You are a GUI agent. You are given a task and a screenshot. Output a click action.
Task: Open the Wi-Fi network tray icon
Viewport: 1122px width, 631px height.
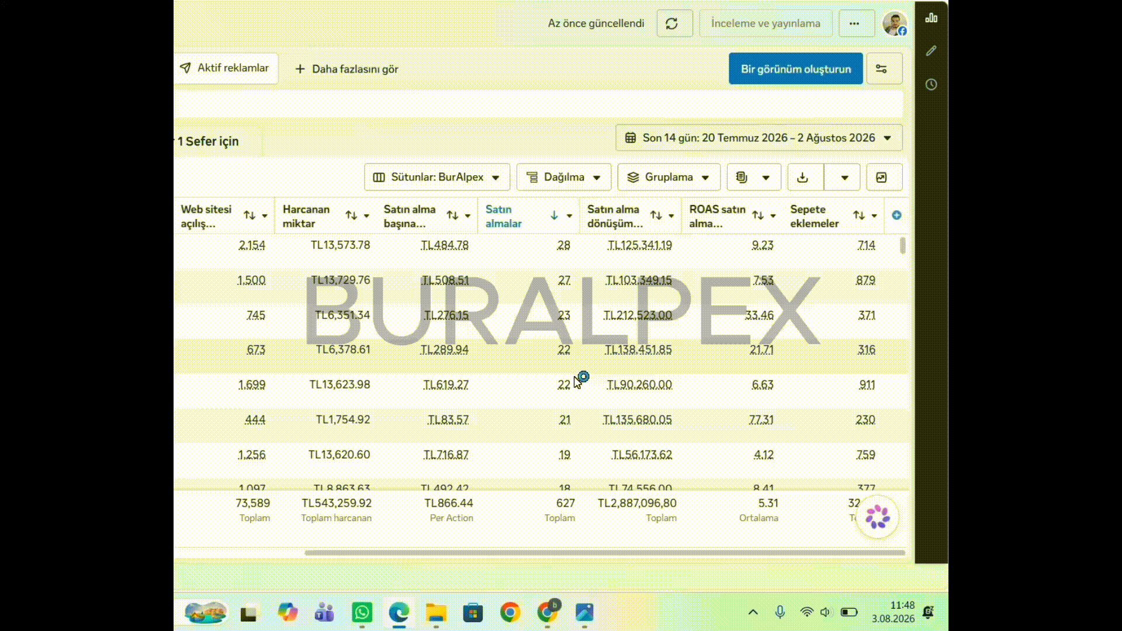coord(806,612)
